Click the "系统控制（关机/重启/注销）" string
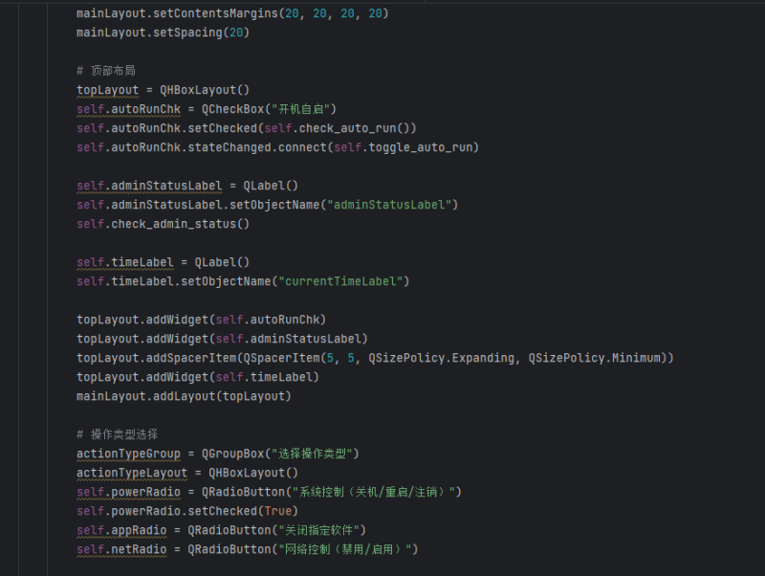 point(380,492)
